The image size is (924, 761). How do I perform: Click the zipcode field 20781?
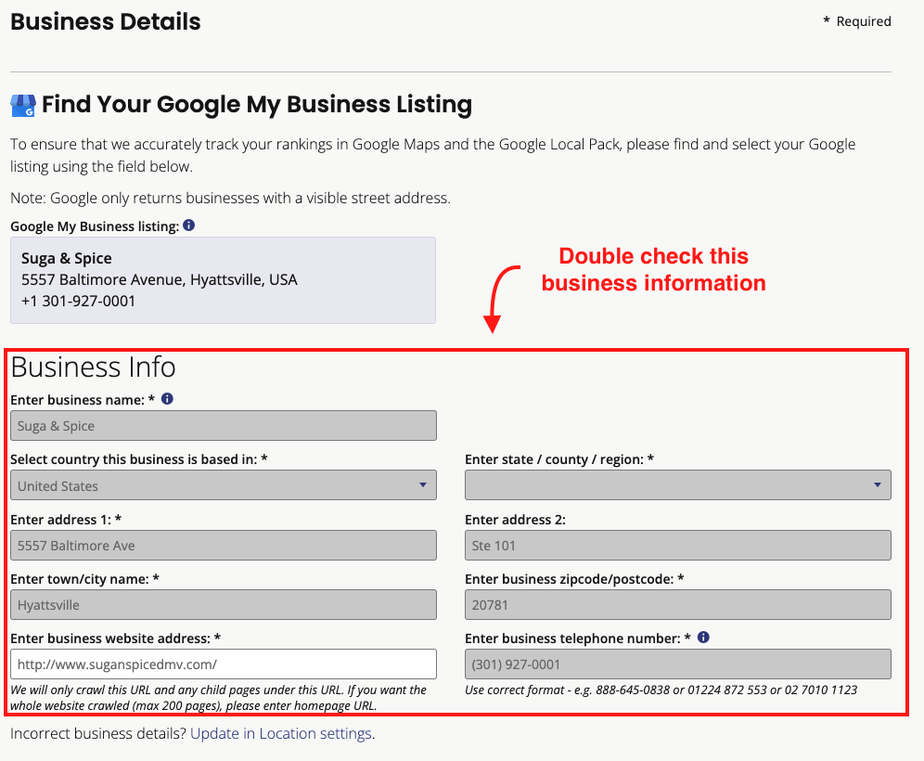(x=677, y=605)
